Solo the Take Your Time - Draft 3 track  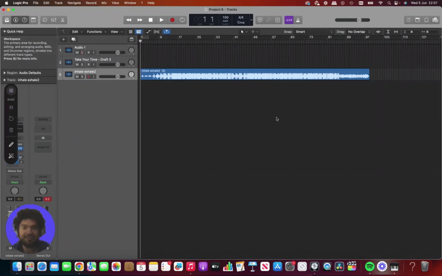coord(82,64)
